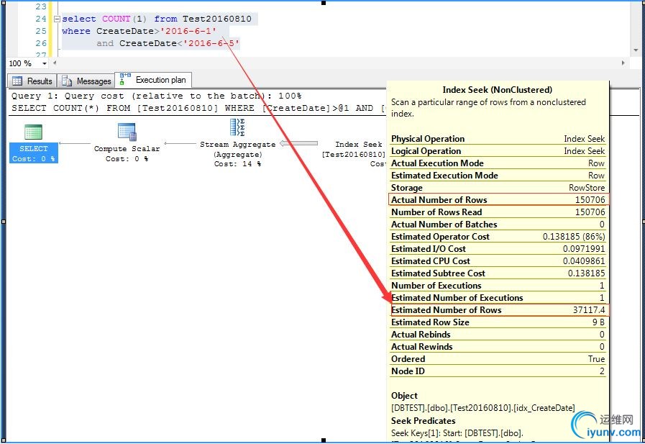Switch to the Results tab

coord(32,81)
